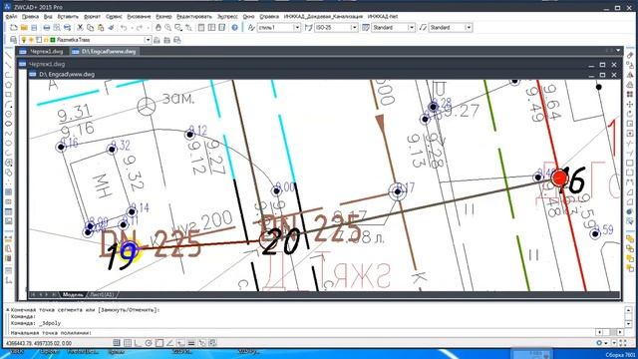Click the command line input area

click(x=301, y=332)
